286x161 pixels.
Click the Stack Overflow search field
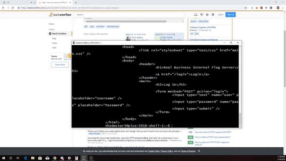[x=129, y=15]
